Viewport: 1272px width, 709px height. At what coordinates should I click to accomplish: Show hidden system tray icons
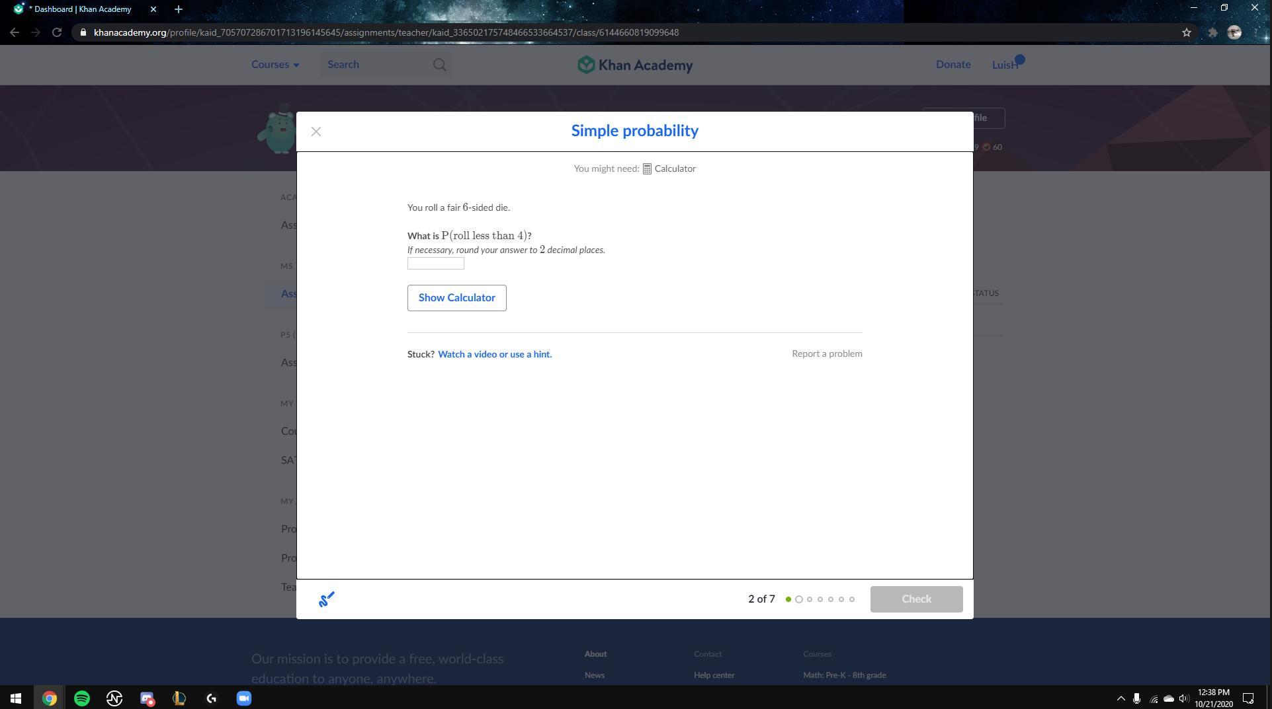click(x=1121, y=698)
